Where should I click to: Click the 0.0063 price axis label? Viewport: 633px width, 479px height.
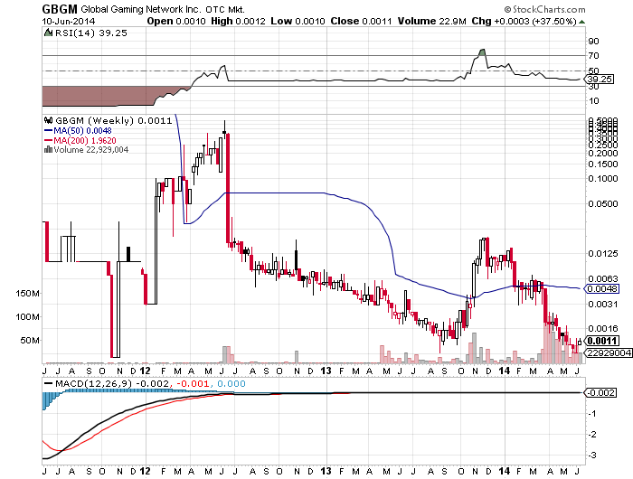point(603,279)
